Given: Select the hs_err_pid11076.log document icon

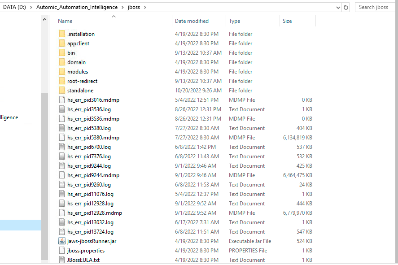Looking at the screenshot, I should point(62,194).
